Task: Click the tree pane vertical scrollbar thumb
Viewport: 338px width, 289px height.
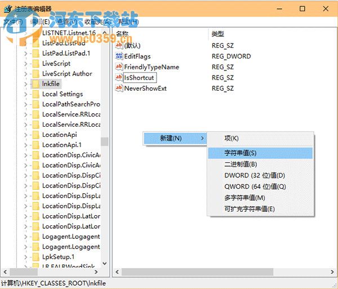Action: [105, 141]
